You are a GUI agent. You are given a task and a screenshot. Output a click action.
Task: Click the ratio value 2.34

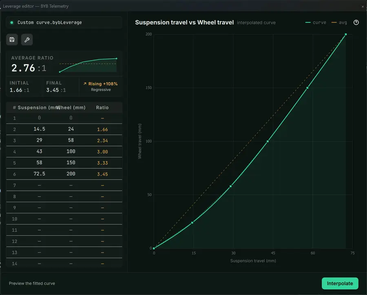click(x=102, y=141)
